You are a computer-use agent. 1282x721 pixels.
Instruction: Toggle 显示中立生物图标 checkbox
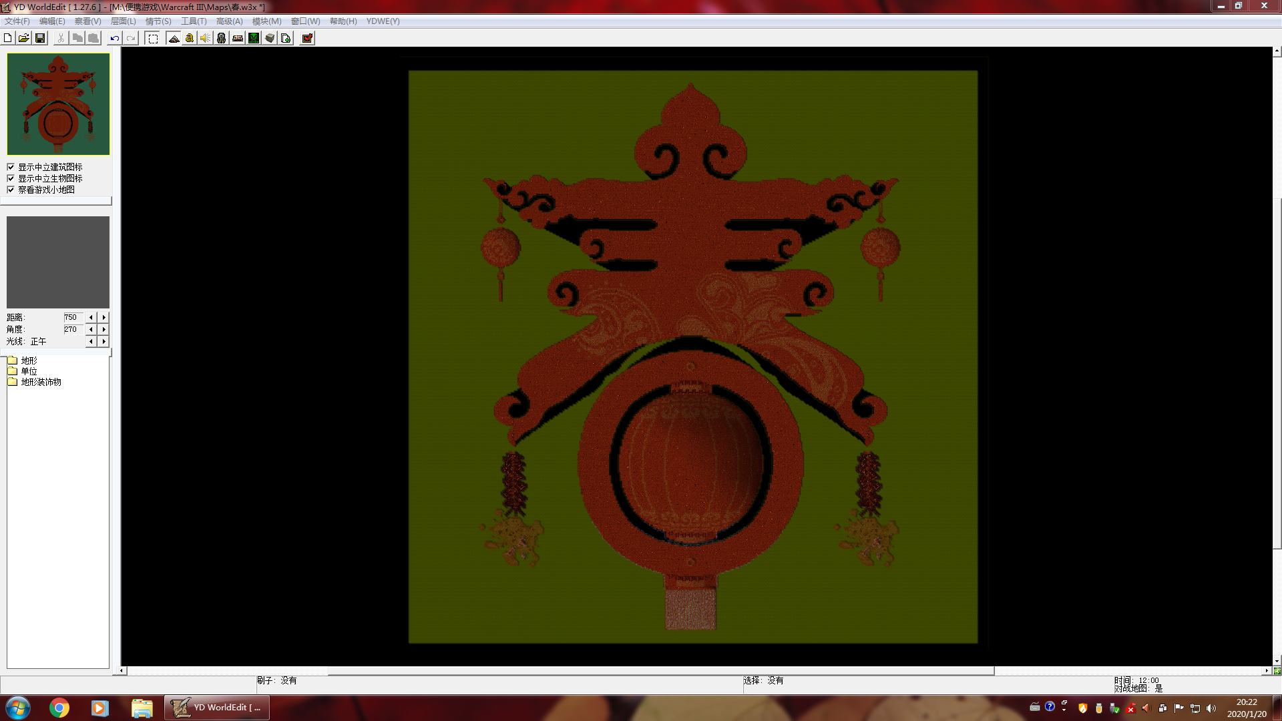coord(11,178)
